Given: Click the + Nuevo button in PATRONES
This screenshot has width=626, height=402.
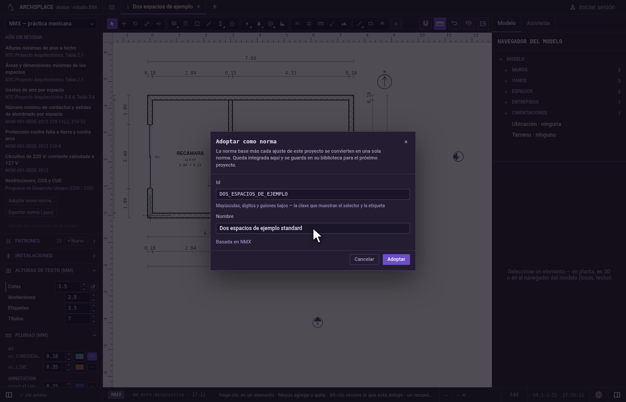Looking at the screenshot, I should (x=76, y=241).
